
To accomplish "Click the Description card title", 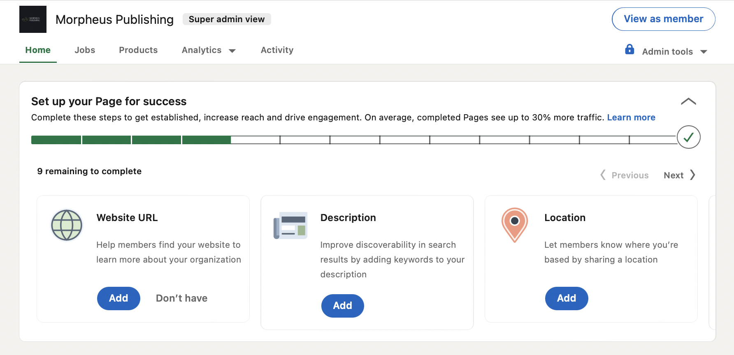I will [348, 218].
